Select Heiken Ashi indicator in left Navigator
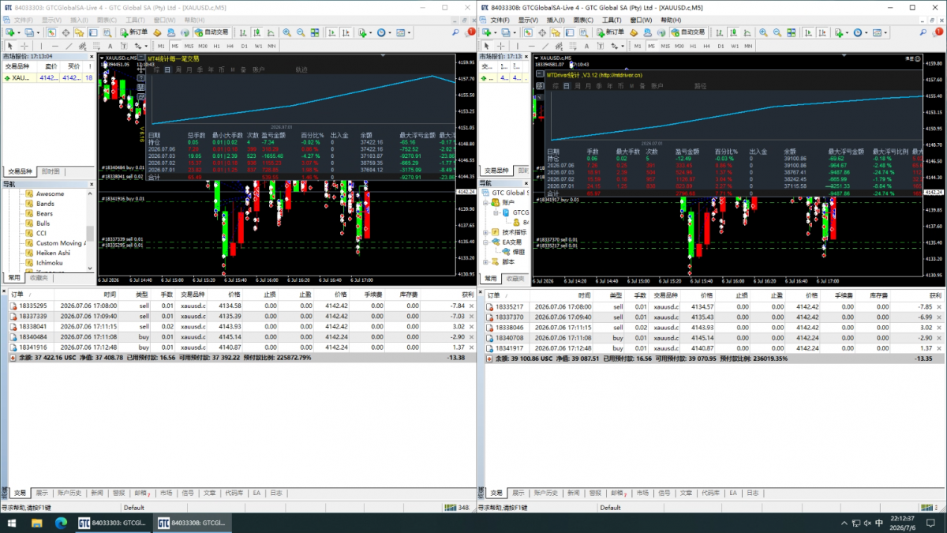Screen dimensions: 947x533 point(53,253)
